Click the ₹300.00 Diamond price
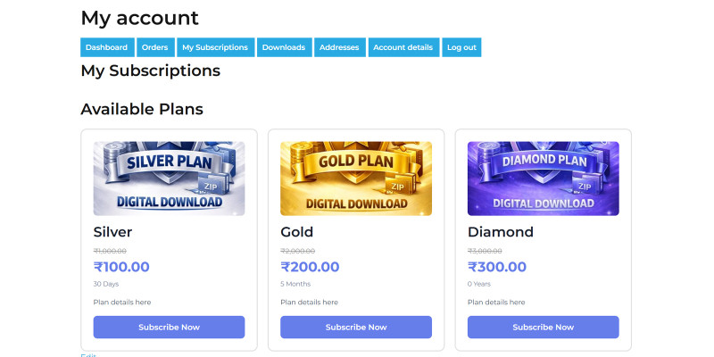The height and width of the screenshot is (357, 714). [497, 266]
